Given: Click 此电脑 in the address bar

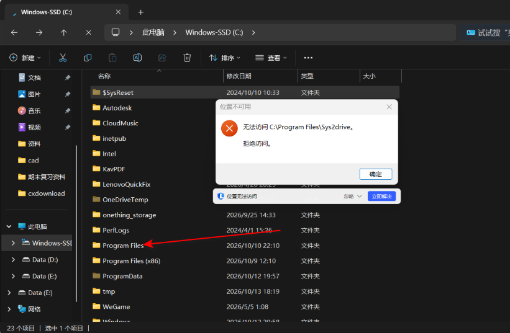Looking at the screenshot, I should (x=153, y=32).
